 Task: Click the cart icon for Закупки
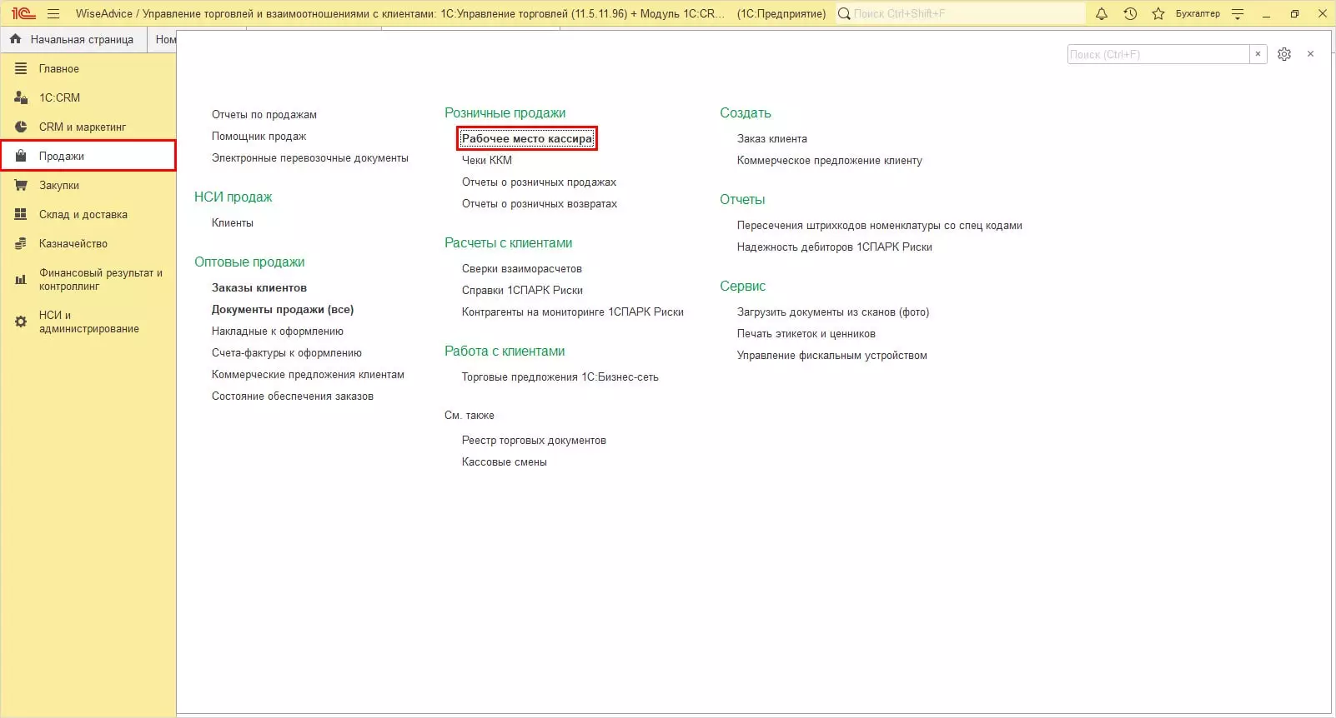[21, 185]
